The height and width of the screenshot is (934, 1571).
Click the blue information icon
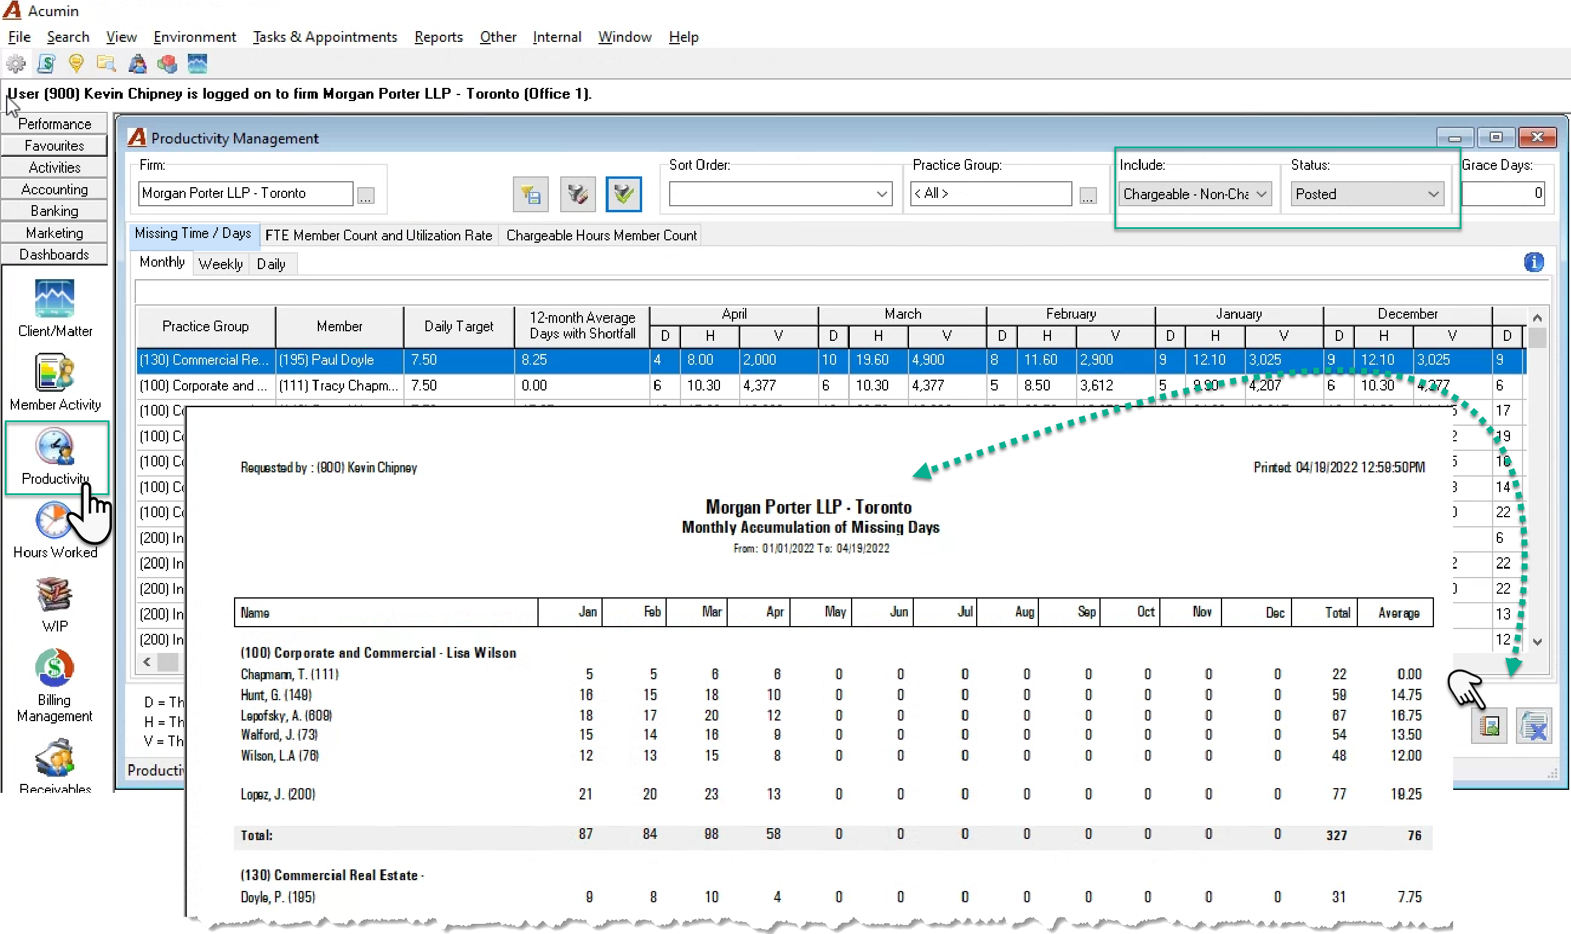(1533, 262)
